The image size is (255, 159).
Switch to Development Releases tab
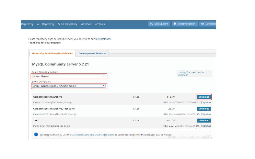coord(92,53)
